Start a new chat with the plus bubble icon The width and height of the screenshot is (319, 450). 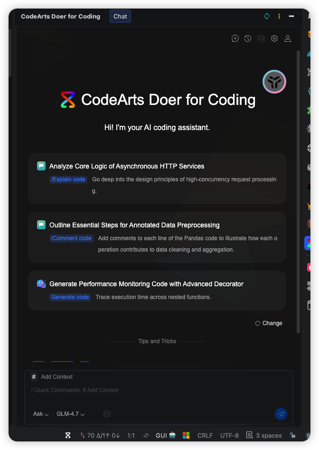click(235, 38)
